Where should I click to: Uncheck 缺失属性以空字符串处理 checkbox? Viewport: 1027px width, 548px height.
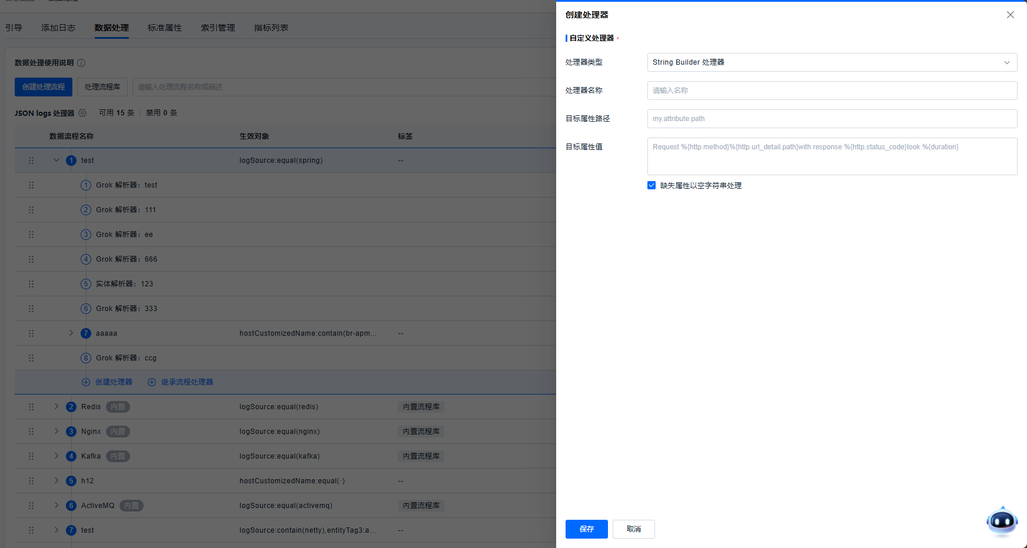click(652, 186)
